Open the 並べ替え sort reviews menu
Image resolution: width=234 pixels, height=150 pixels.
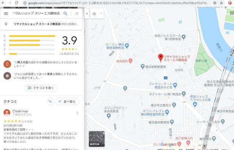click(67, 101)
